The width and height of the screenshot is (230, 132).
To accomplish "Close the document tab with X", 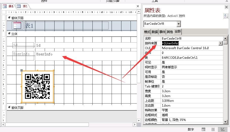I will [x=138, y=6].
